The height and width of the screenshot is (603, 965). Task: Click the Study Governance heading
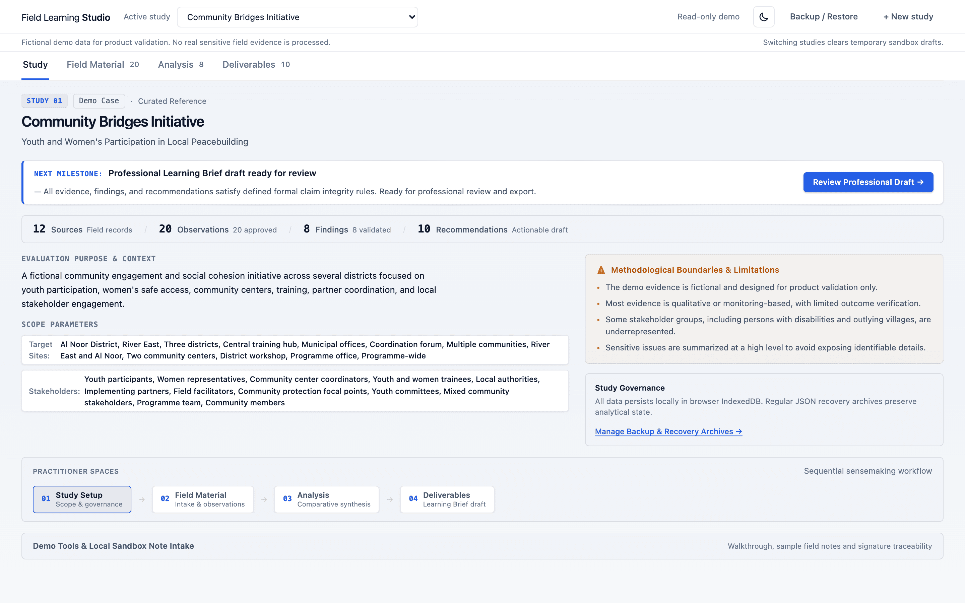click(630, 388)
